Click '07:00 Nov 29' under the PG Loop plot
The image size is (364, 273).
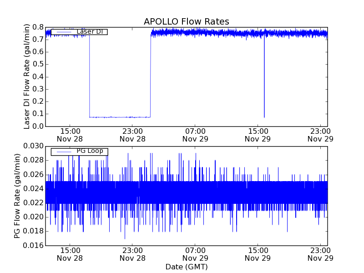pyautogui.click(x=195, y=254)
